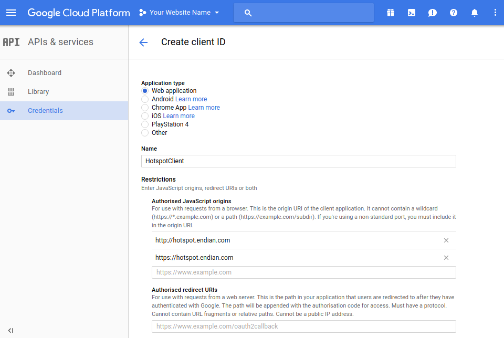Screen dimensions: 504x338
Task: Collapse the sidebar with bottom arrow
Action: (x=10, y=330)
